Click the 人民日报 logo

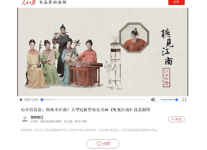[28, 2]
